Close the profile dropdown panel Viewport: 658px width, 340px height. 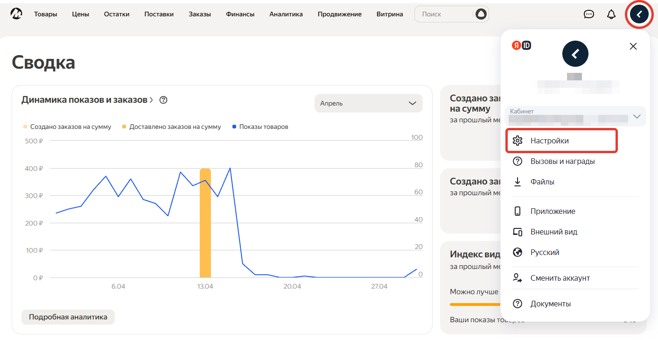633,46
